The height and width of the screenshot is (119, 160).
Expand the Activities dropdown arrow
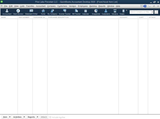24,117
